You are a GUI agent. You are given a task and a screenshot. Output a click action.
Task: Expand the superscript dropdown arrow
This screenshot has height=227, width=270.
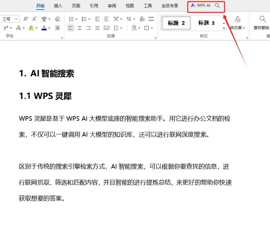11,28
